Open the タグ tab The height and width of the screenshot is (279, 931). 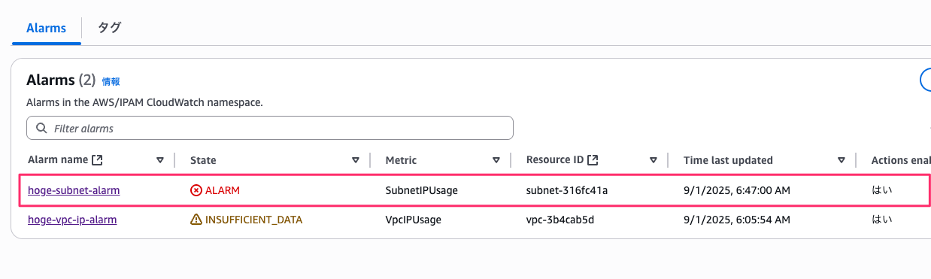[110, 28]
